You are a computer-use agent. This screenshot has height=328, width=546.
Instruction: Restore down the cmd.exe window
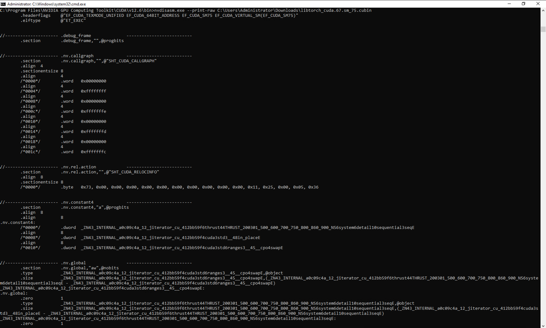[x=524, y=4]
